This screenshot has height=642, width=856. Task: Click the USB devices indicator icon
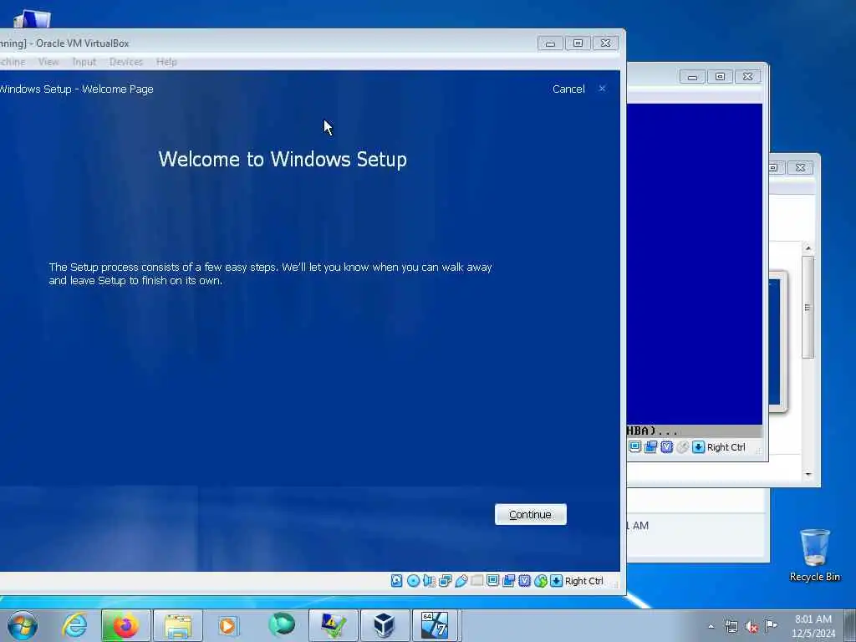461,581
